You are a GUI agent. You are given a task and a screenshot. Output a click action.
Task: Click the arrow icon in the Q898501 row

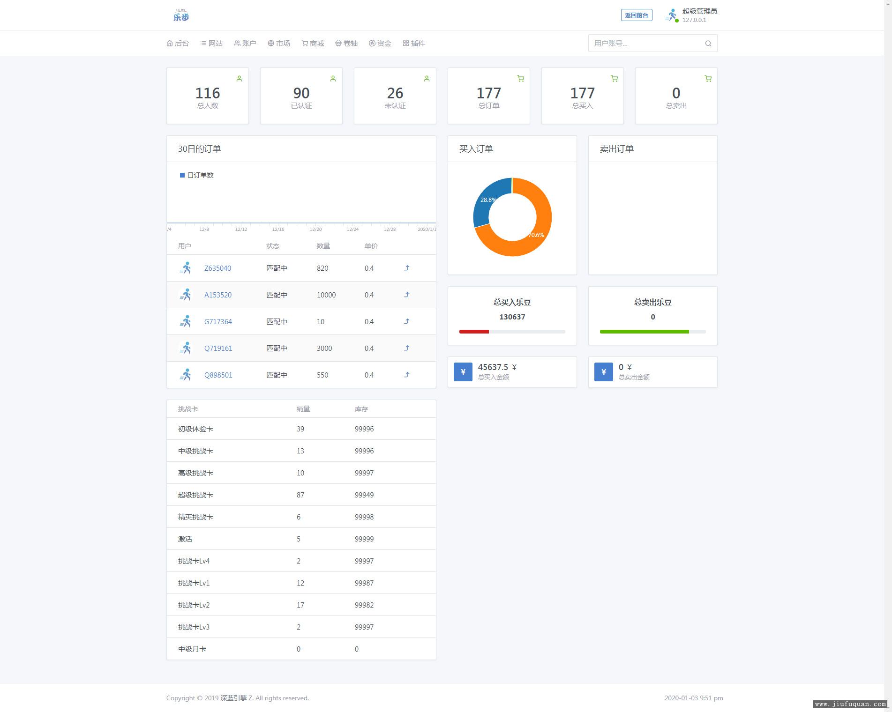point(406,375)
